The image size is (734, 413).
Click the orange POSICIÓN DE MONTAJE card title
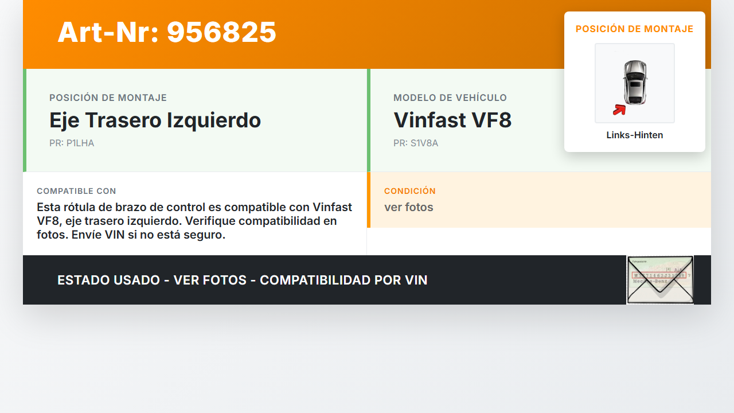pos(635,29)
